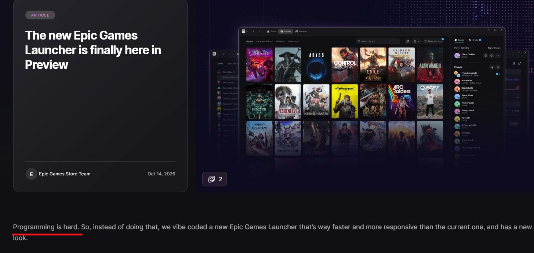Click the Oct 14, 2026 date
Image resolution: width=534 pixels, height=253 pixels.
[161, 174]
